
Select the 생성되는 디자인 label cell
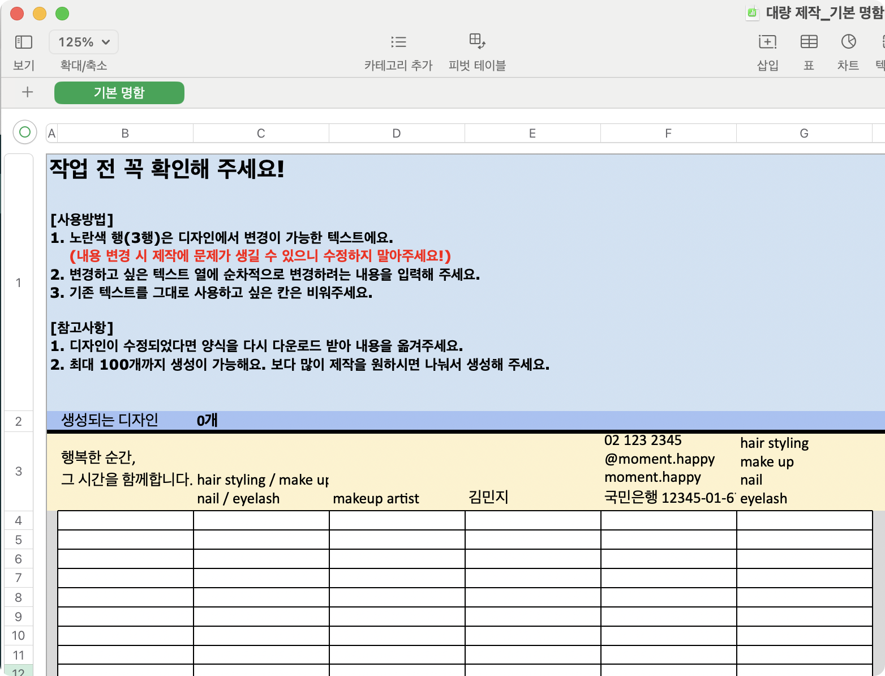click(x=110, y=421)
